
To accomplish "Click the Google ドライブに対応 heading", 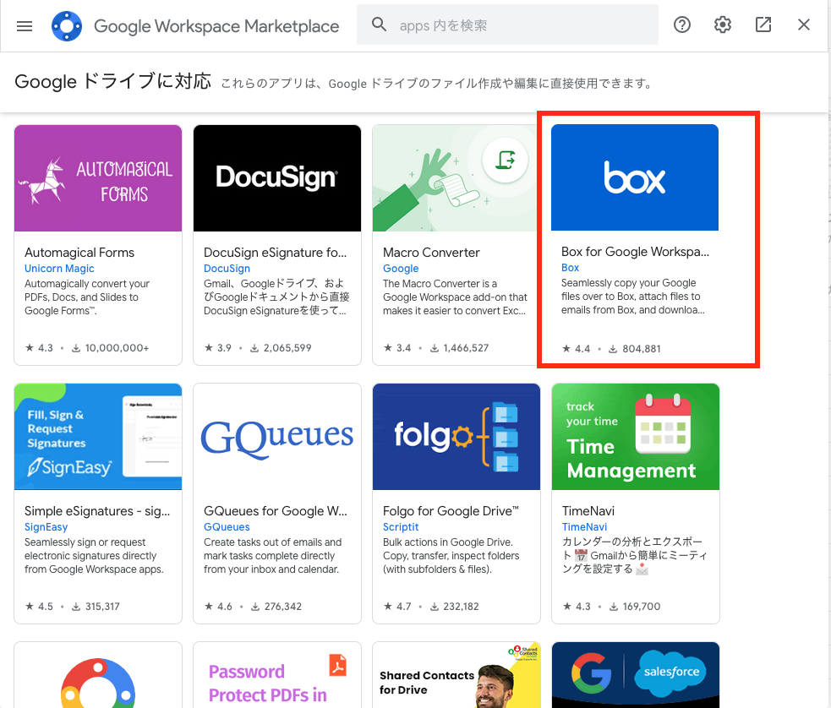I will click(113, 82).
